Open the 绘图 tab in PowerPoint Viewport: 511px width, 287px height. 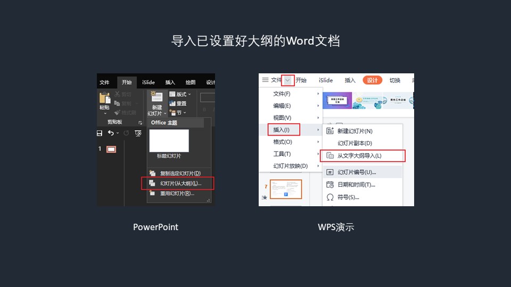191,82
